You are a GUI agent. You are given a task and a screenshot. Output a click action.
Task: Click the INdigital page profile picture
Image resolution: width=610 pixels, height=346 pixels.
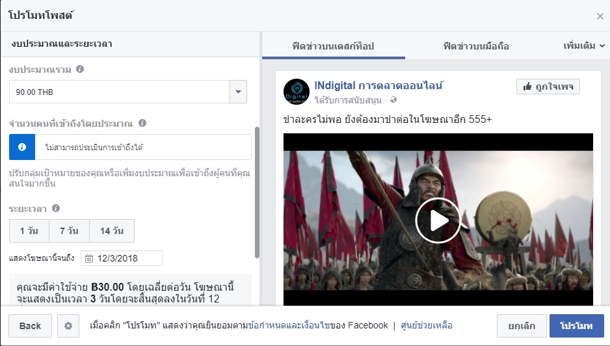click(x=297, y=92)
